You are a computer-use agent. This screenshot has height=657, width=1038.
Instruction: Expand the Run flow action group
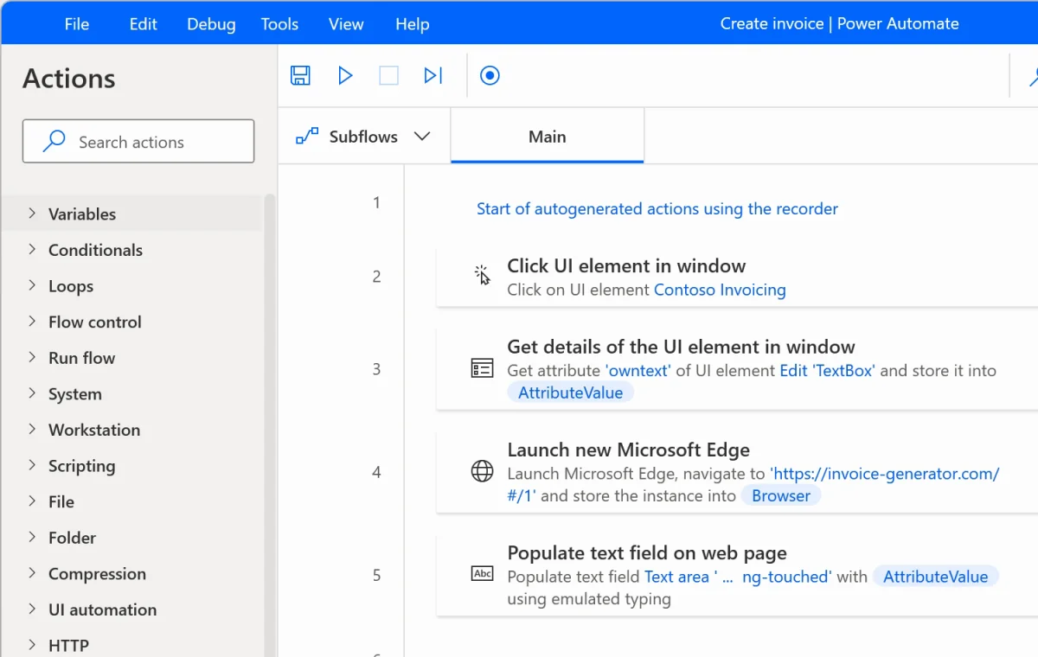point(32,357)
